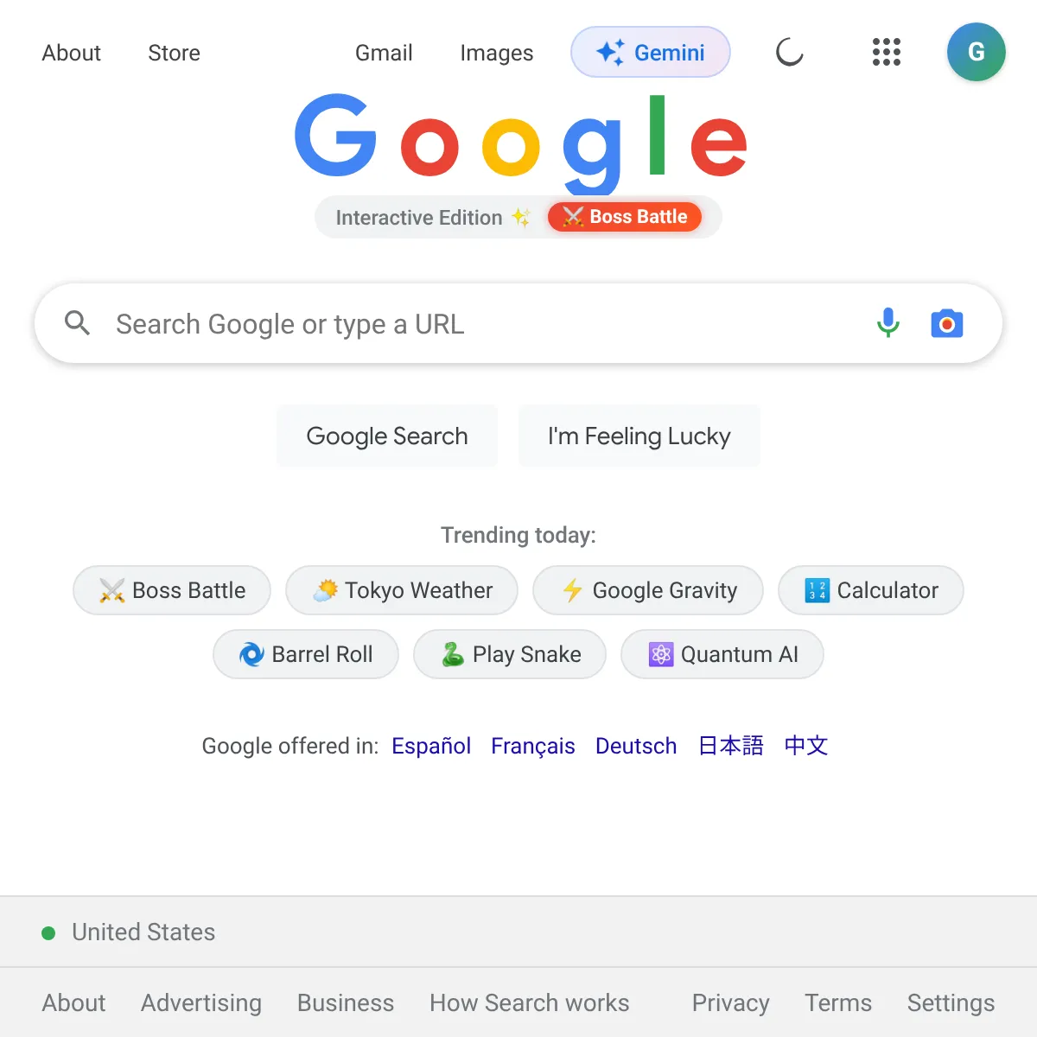Go to Images in the top bar

point(497,53)
